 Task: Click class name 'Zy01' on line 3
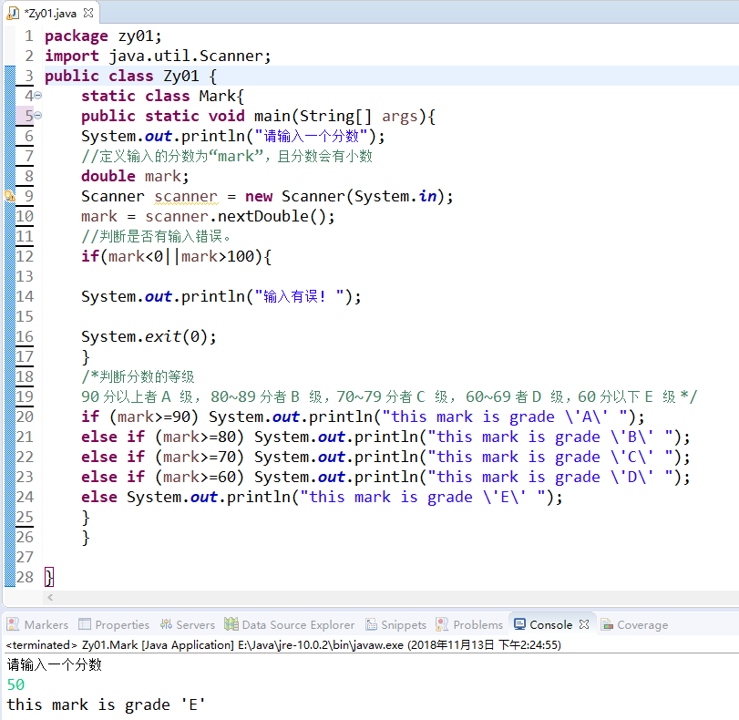pyautogui.click(x=181, y=76)
